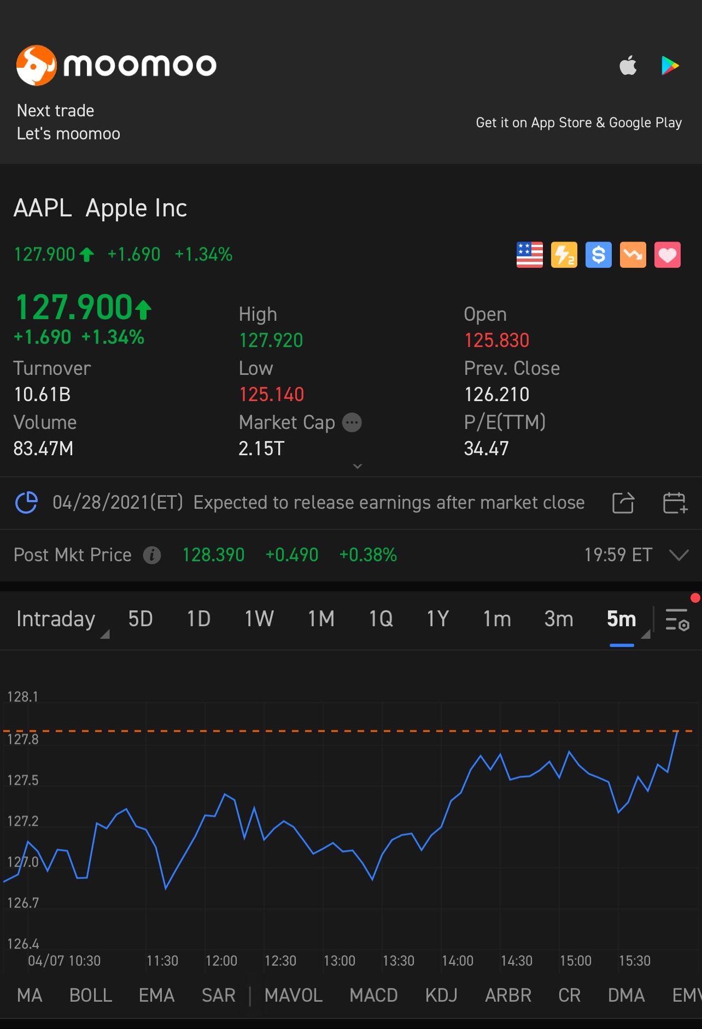Open Market Cap more info bubble

click(x=352, y=422)
